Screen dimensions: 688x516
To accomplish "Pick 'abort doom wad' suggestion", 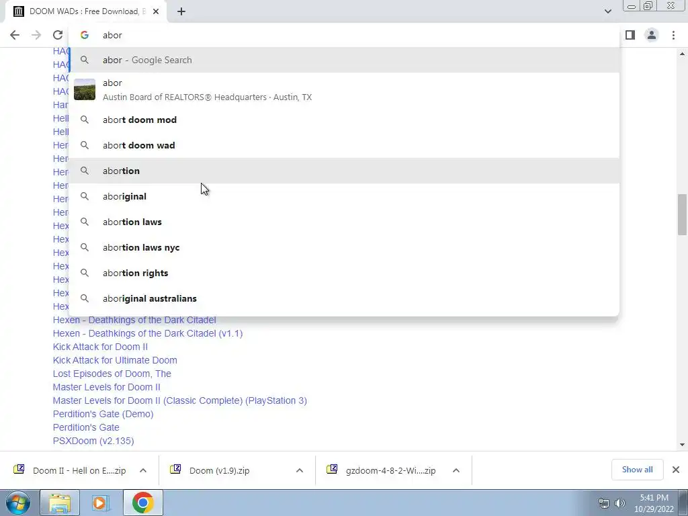I will pos(344,145).
